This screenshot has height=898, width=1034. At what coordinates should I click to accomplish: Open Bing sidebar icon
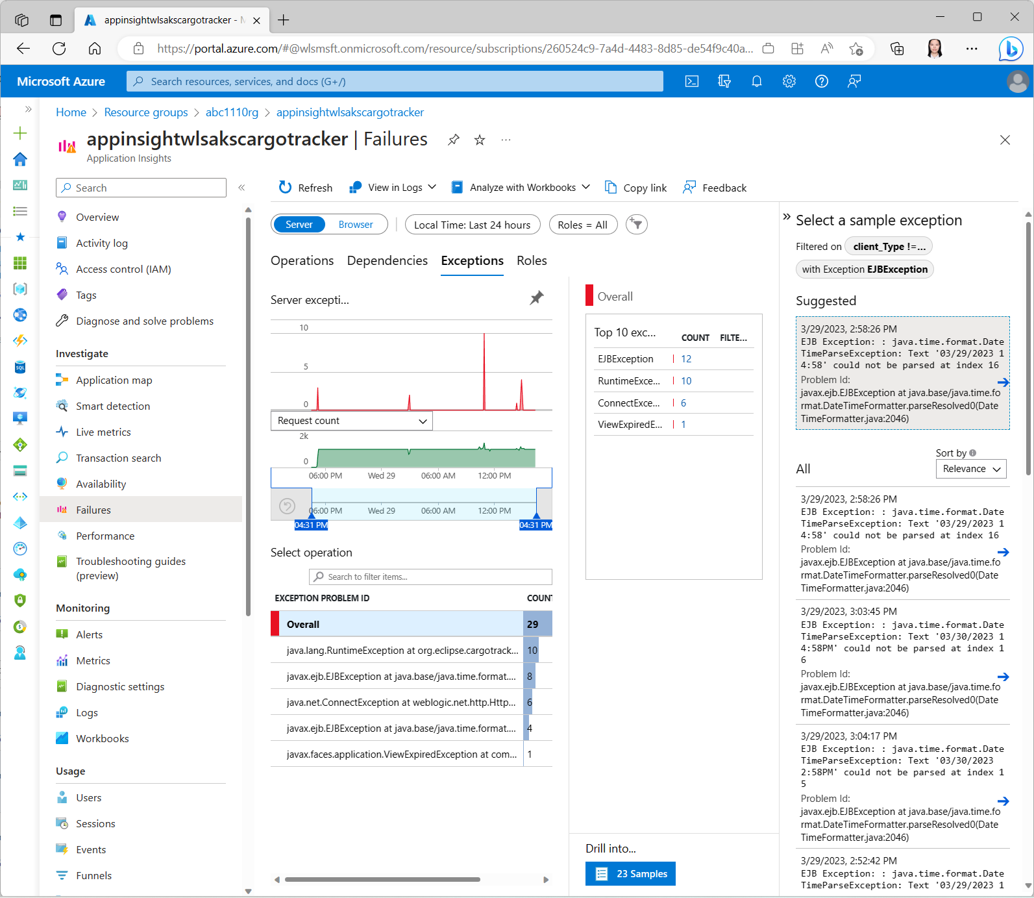point(1011,49)
